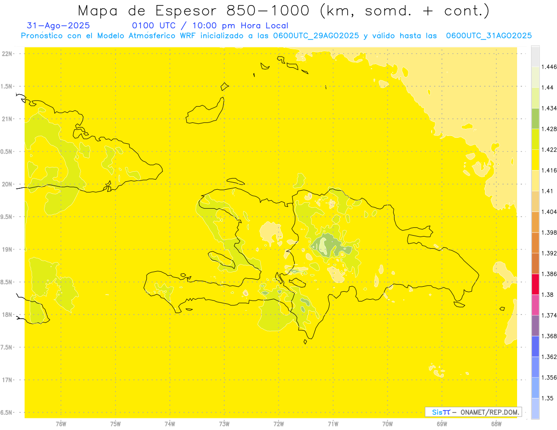Viewport: 557px width, 430px height.
Task: Click the latitude label 20N
Action: pos(7,184)
